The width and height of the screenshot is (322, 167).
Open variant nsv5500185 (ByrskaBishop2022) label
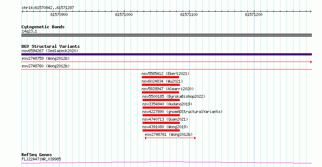click(174, 96)
